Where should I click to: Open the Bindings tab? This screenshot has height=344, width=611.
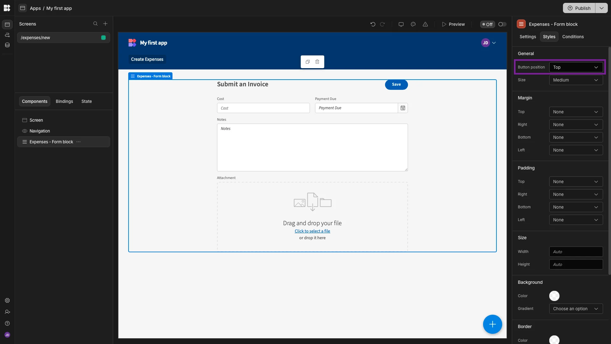64,101
